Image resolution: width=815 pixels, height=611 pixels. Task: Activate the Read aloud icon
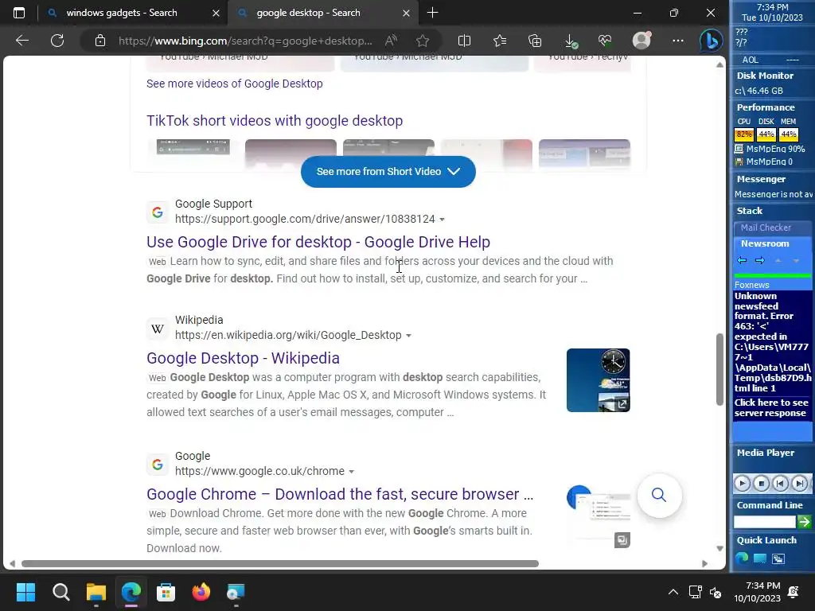point(391,41)
